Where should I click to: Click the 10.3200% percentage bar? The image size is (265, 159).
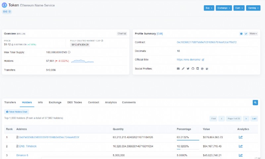188,149
